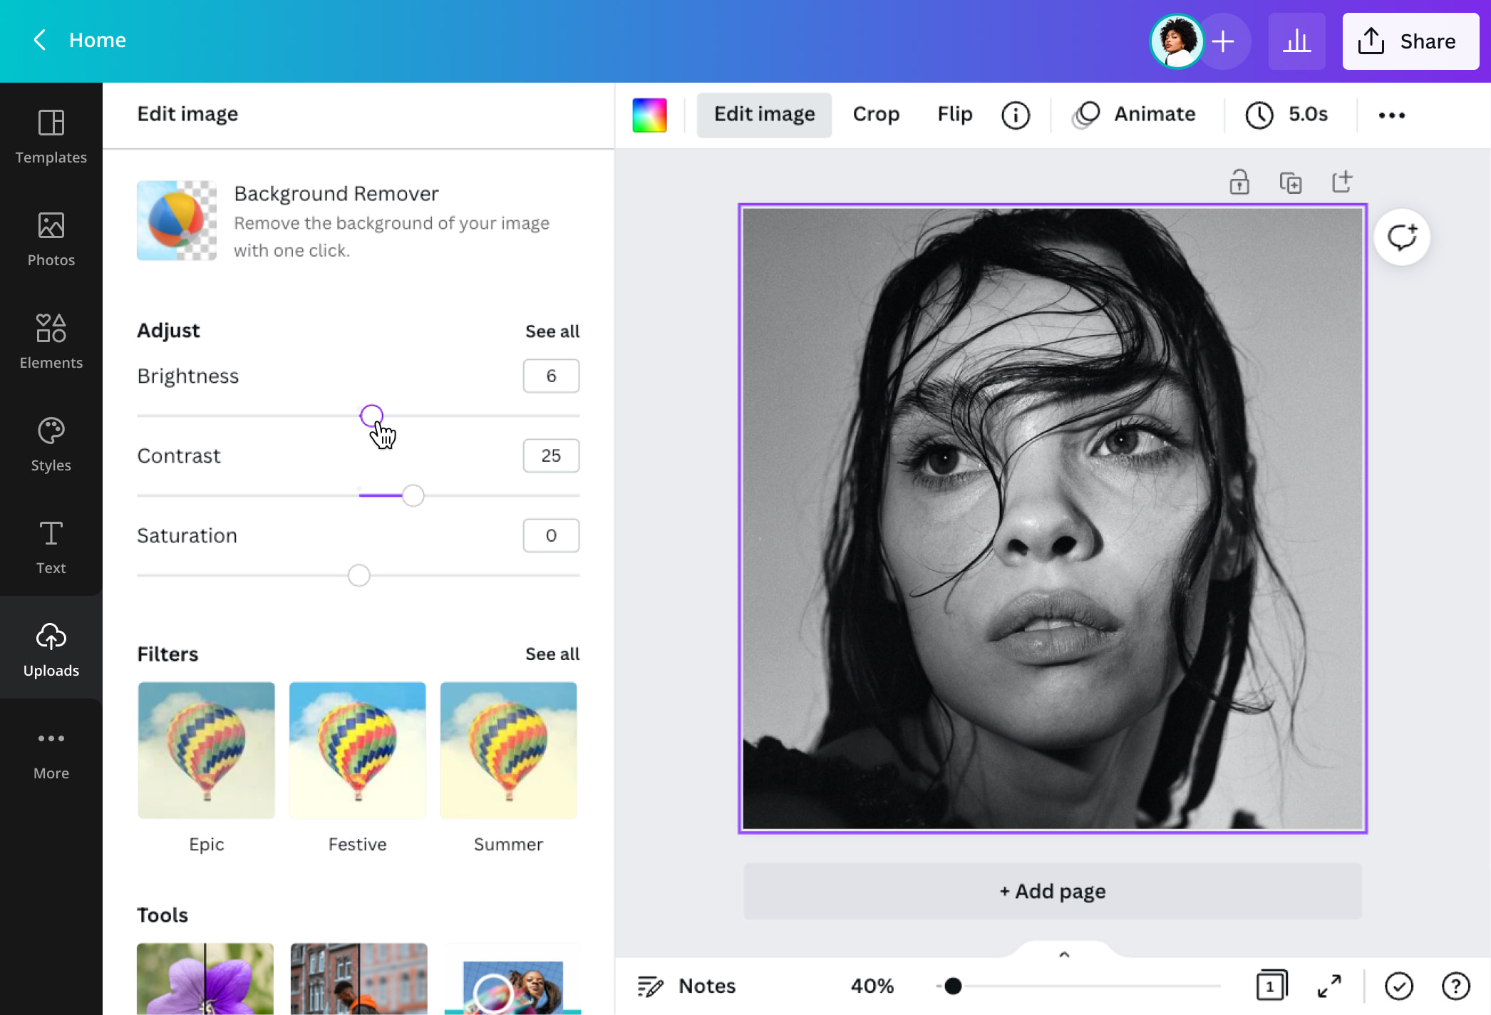Open the Templates panel

pyautogui.click(x=51, y=138)
